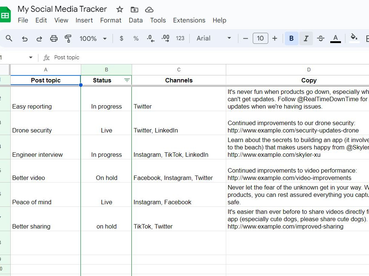
Task: Select the Post topic header cell
Action: pos(46,80)
